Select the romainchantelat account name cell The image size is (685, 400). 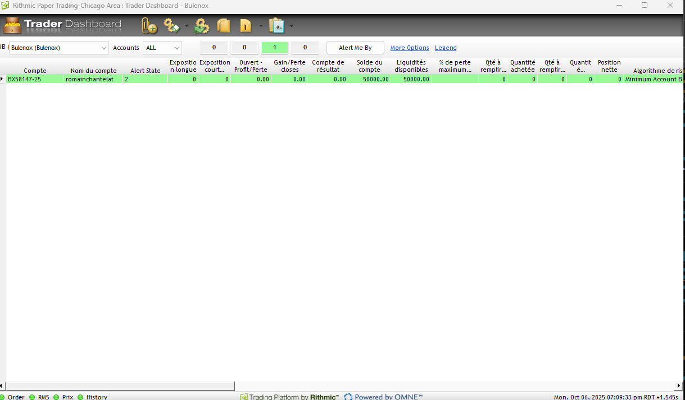click(x=94, y=79)
